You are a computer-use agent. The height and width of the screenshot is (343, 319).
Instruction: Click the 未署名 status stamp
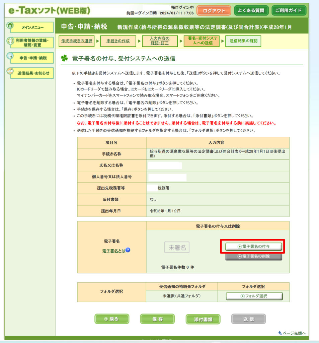click(177, 248)
